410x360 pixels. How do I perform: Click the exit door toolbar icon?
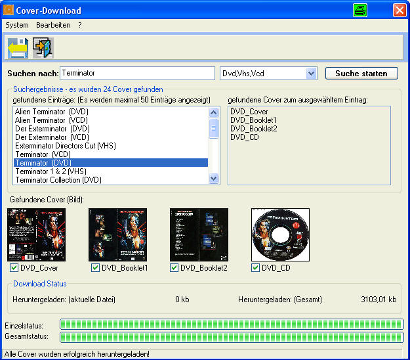click(x=43, y=48)
